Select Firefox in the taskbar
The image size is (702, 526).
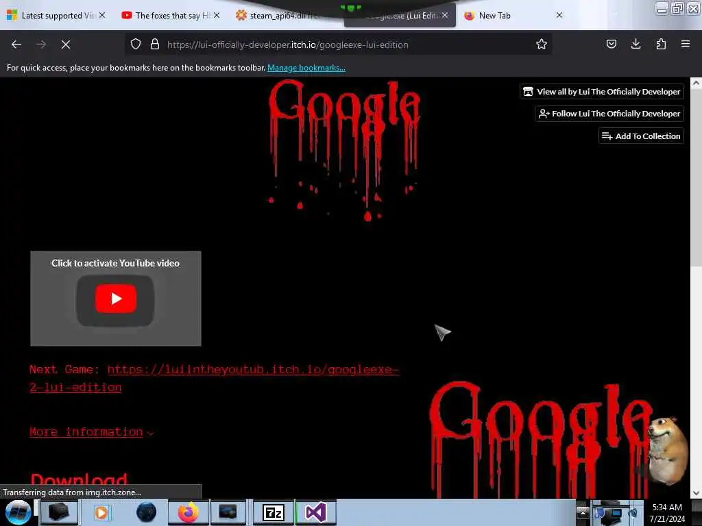click(x=189, y=512)
